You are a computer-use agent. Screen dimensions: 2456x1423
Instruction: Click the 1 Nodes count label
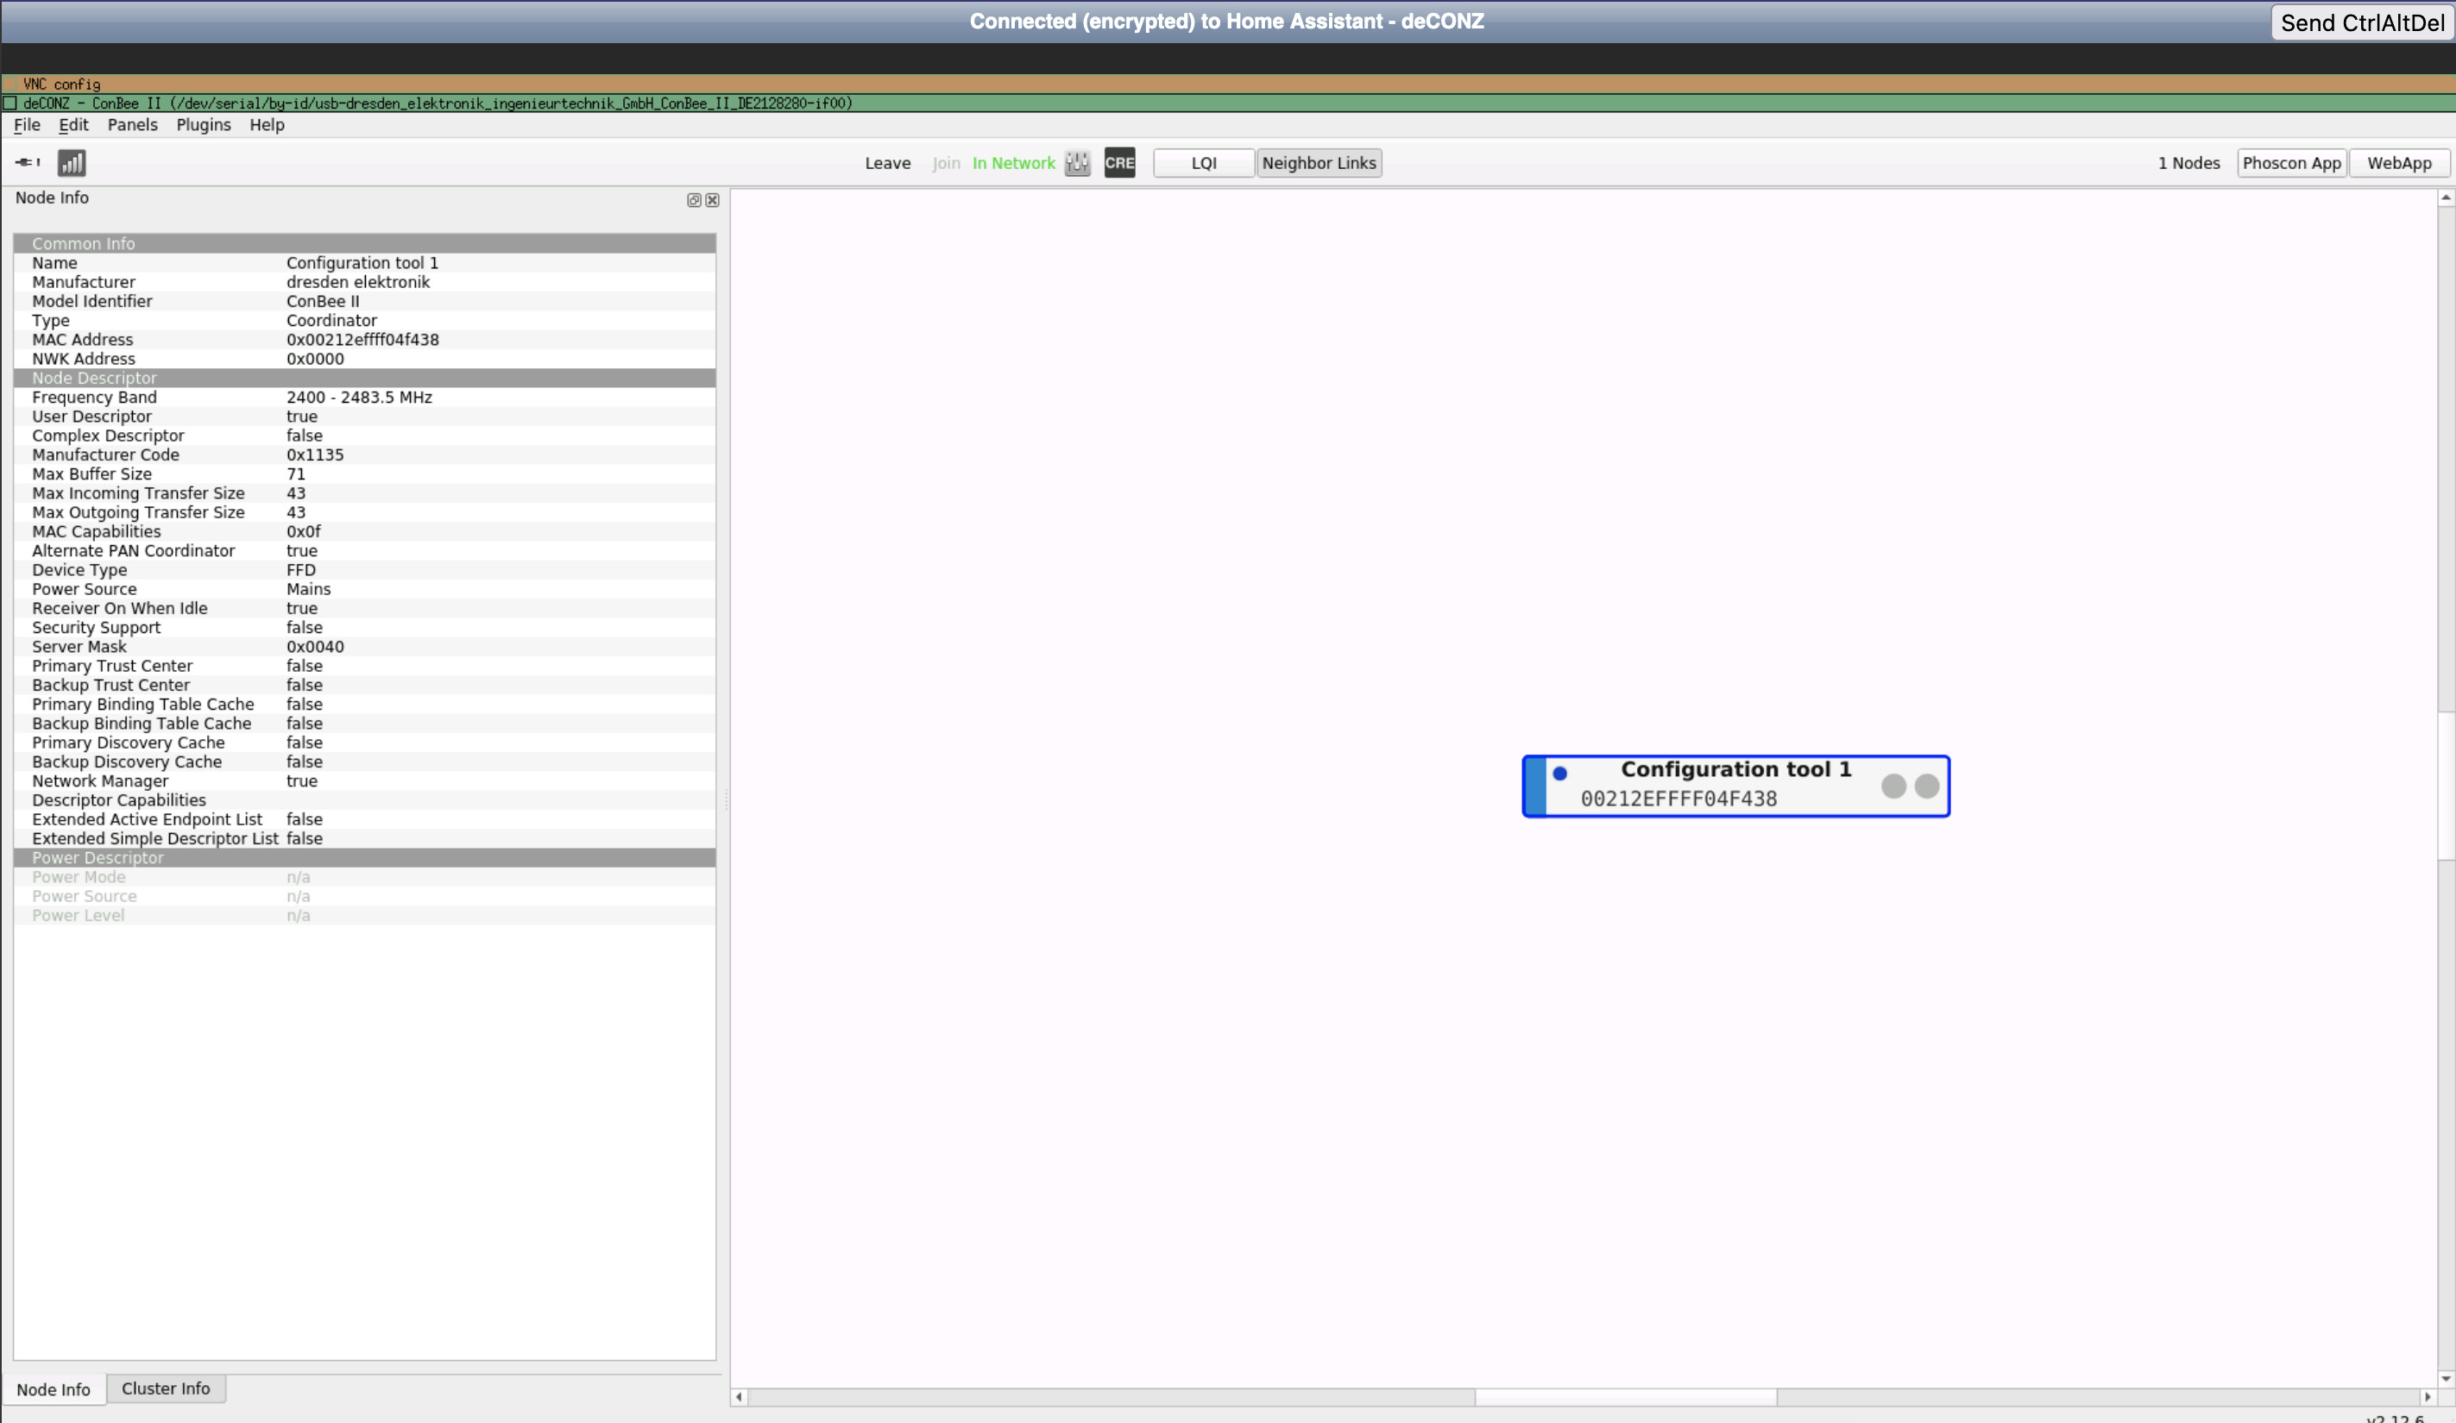coord(2188,163)
